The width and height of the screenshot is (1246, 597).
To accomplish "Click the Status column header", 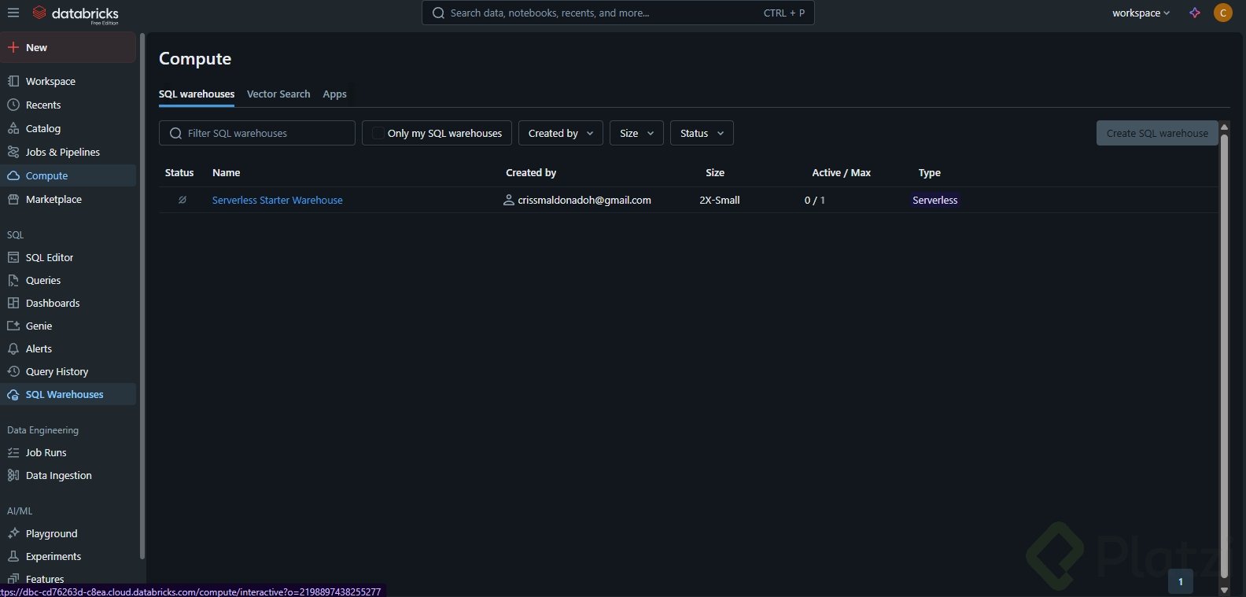I will click(x=179, y=173).
